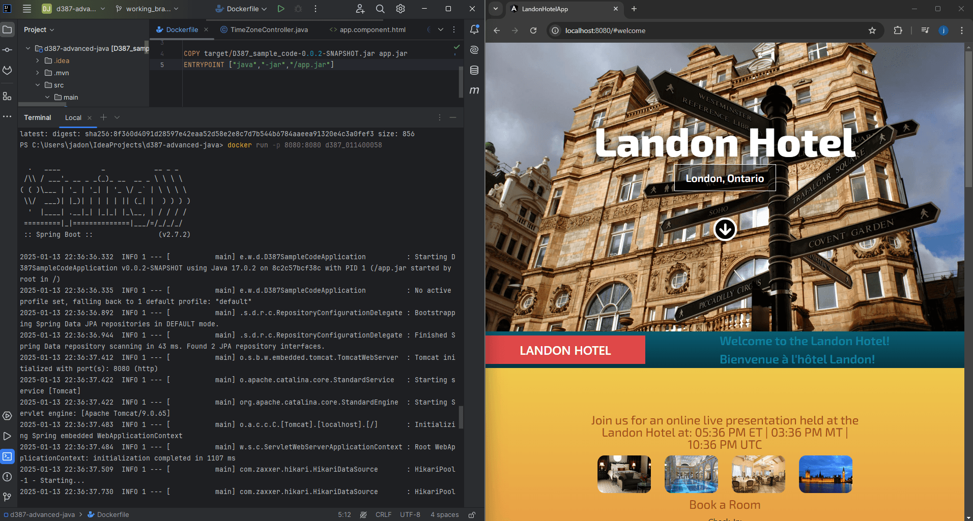Open Run tool window icon
Screen dimensions: 973x521
click(7, 436)
